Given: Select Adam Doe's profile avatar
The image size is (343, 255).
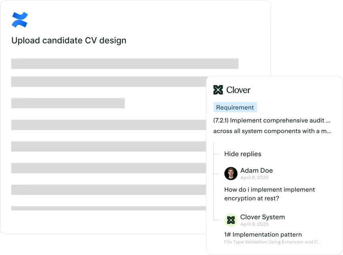Looking at the screenshot, I should (x=231, y=173).
